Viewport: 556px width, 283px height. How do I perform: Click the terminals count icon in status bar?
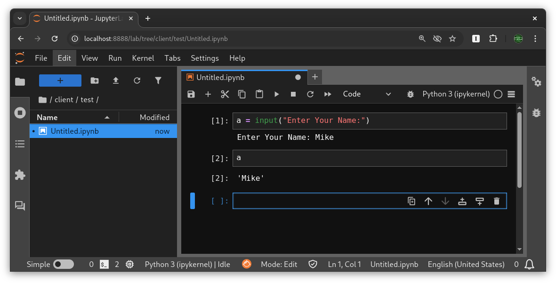pyautogui.click(x=104, y=264)
